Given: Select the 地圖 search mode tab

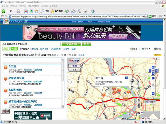Looking at the screenshot, I should (x=14, y=49).
